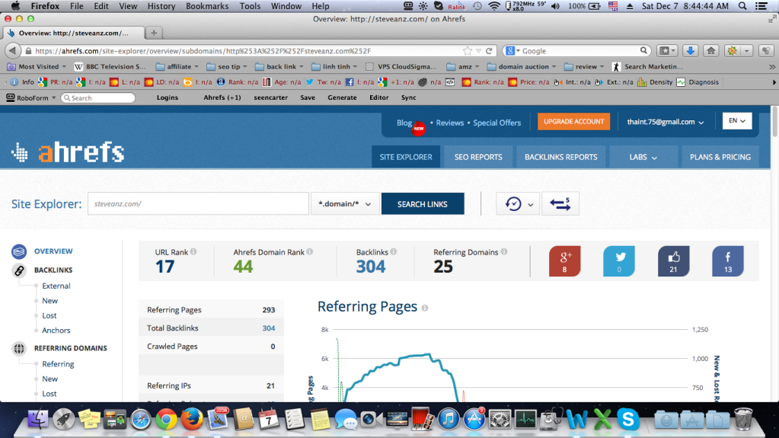Screen dimensions: 779x438
Task: Click the Firefox downloads arrow icon
Action: click(690, 51)
